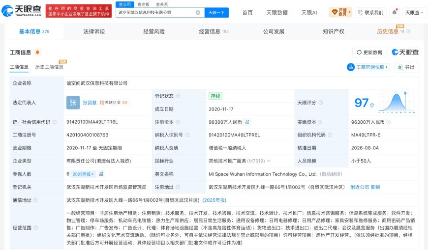
Task: Open the chart icon beside 2025年报 in 参保人数
Action: 101,174
